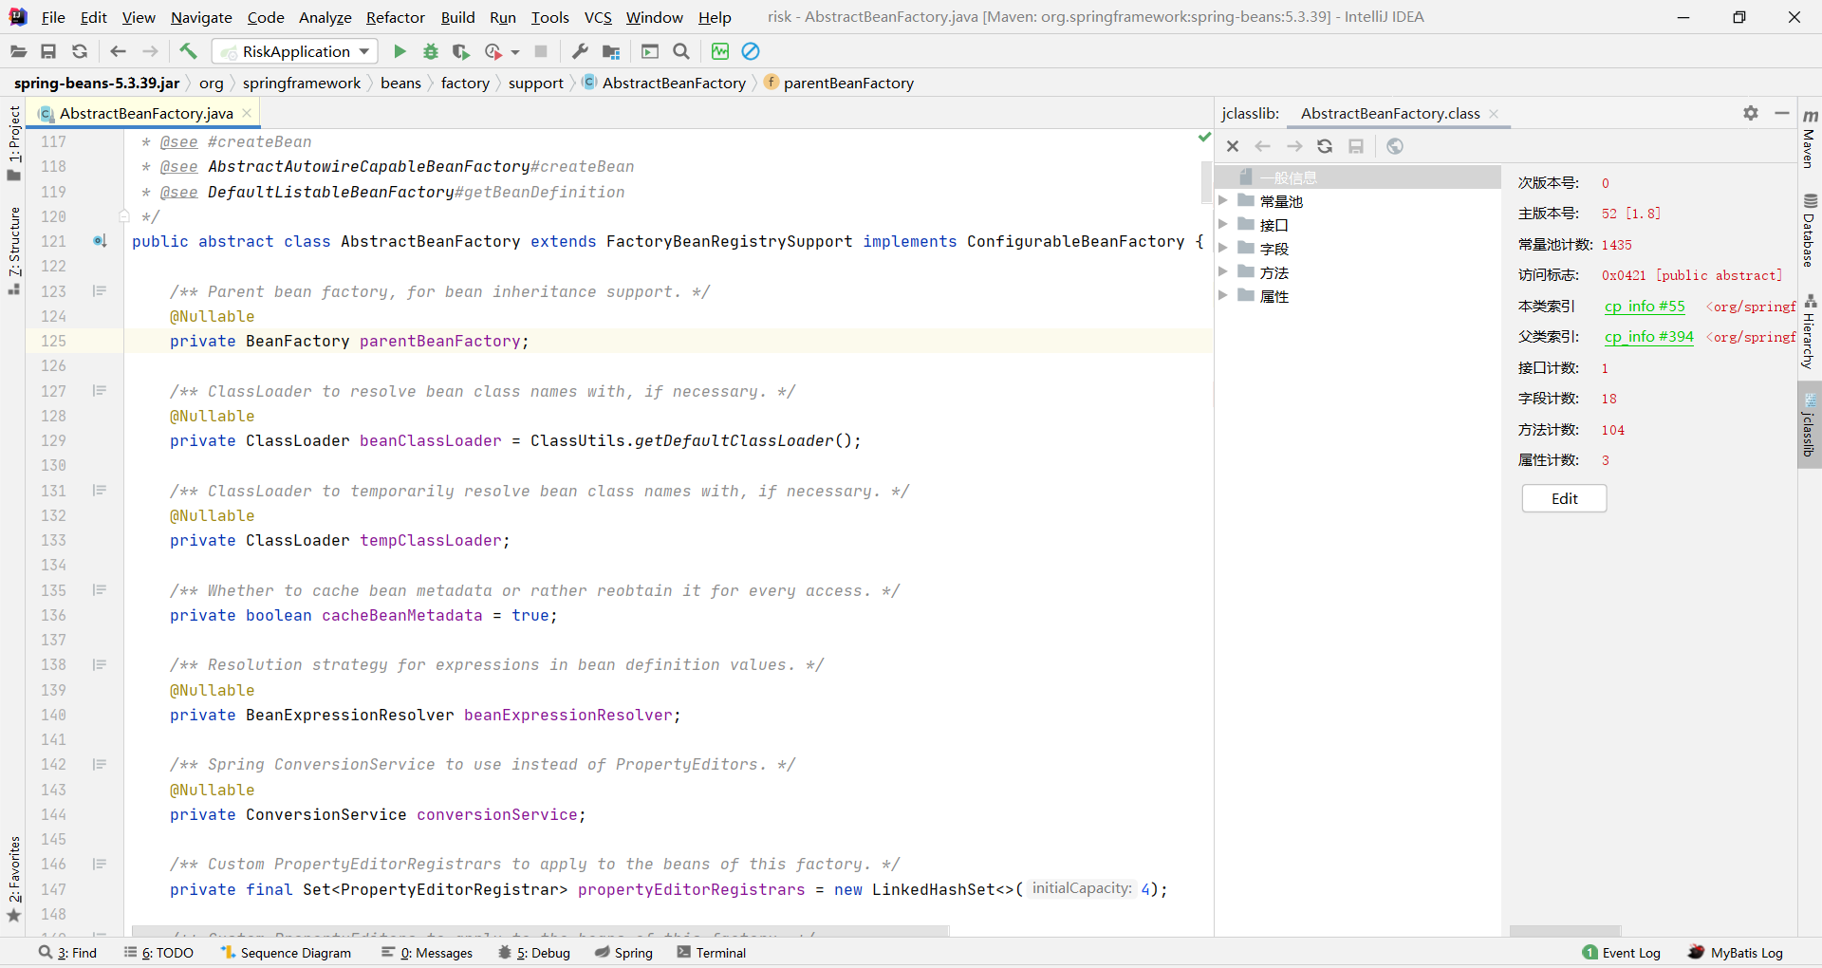Click the gutter implementations icon on line 121
Screen dimensions: 1822x968
point(100,241)
